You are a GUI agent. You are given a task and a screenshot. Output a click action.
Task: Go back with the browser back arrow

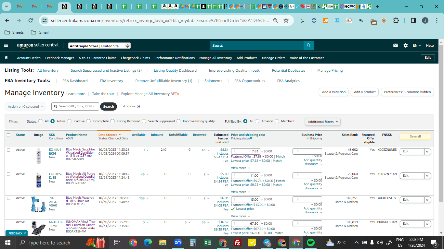[7, 20]
